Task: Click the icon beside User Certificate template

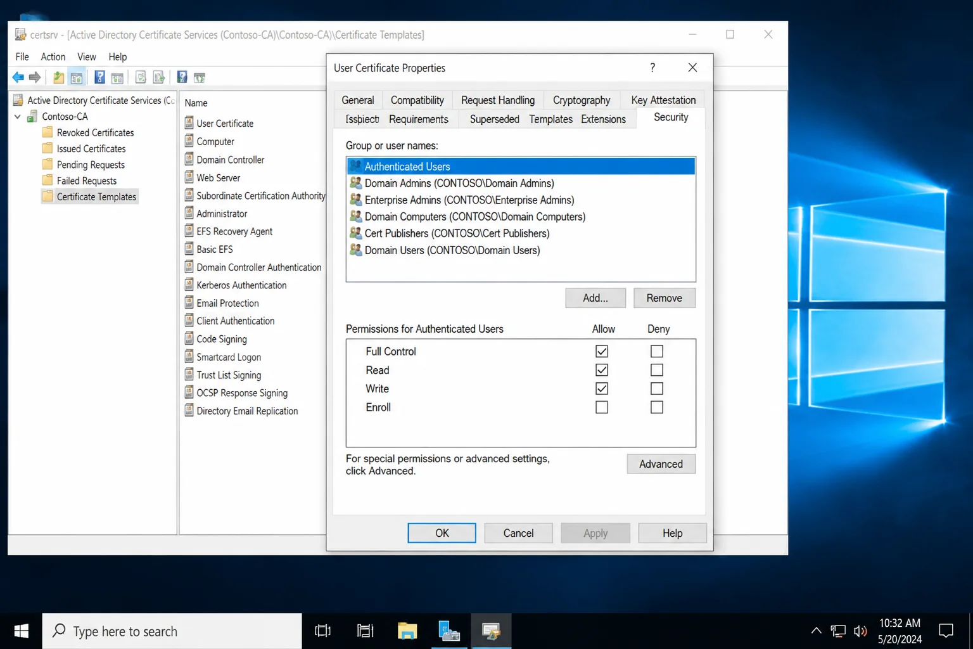Action: [189, 123]
